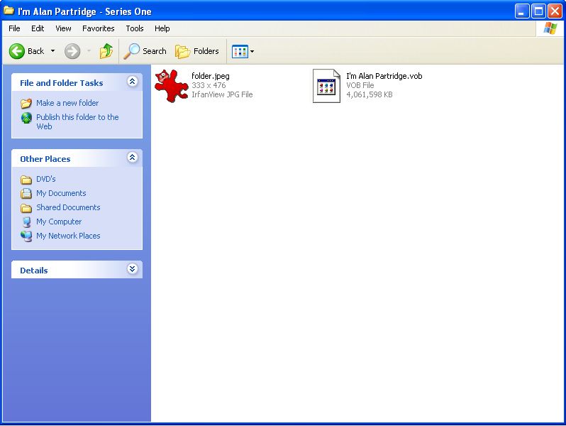Open the Tools menu
This screenshot has width=566, height=426.
point(135,28)
